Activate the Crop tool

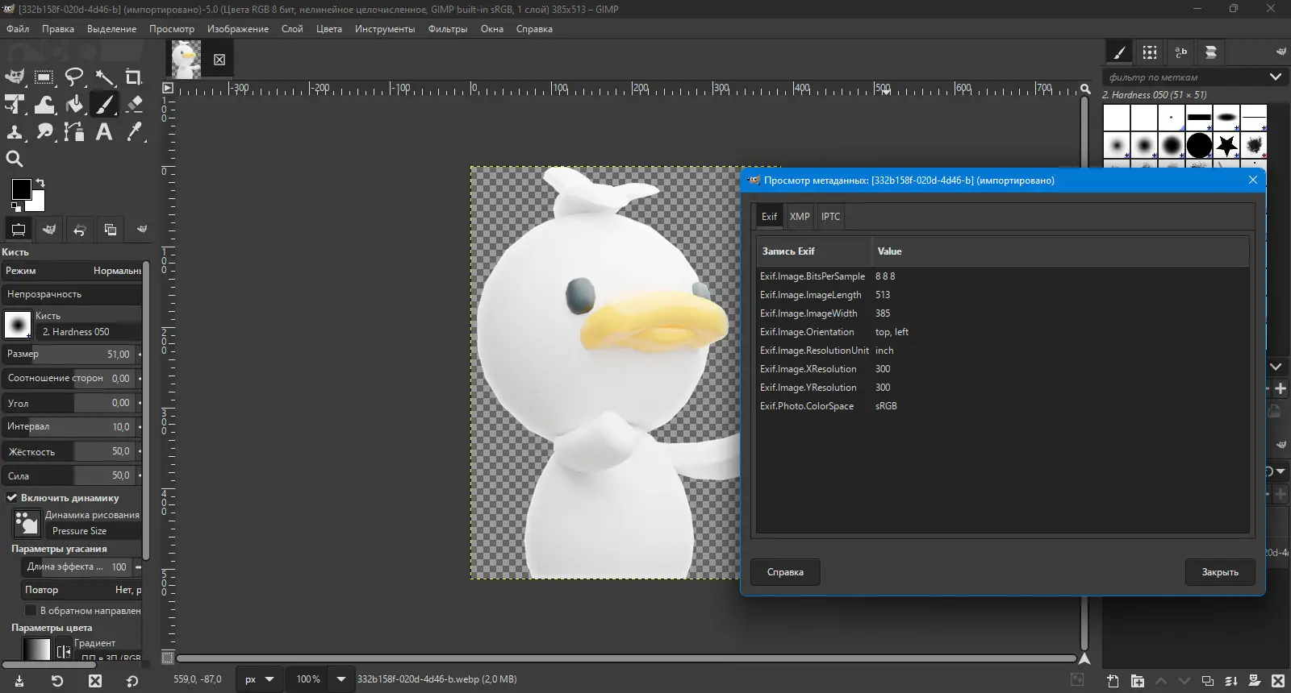coord(134,77)
